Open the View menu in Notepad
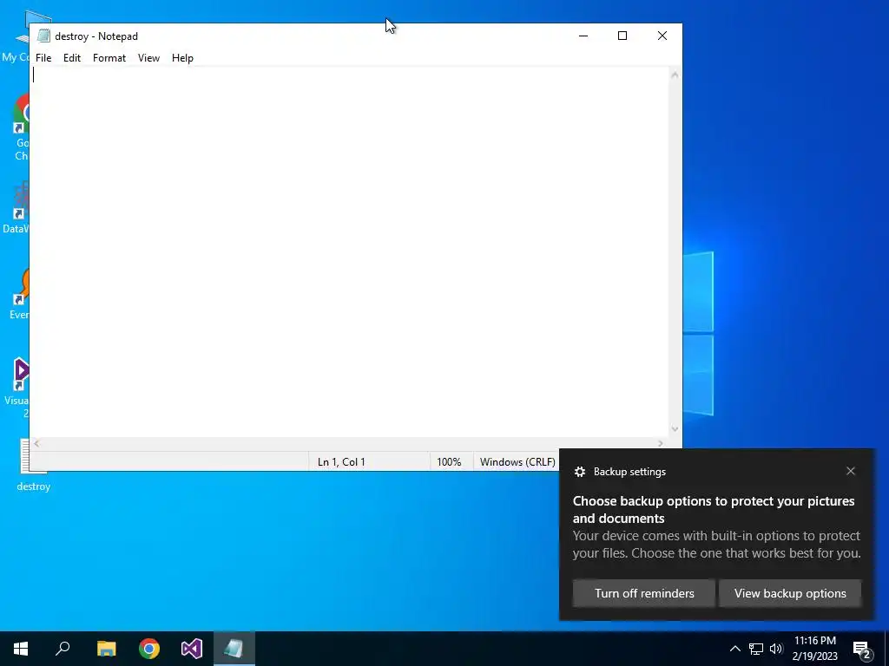This screenshot has width=889, height=666. coord(148,58)
